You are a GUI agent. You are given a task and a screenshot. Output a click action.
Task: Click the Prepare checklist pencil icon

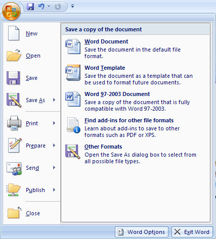point(15,145)
